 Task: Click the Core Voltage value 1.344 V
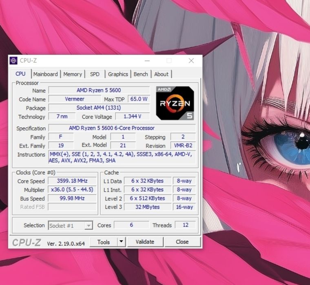[x=132, y=117]
